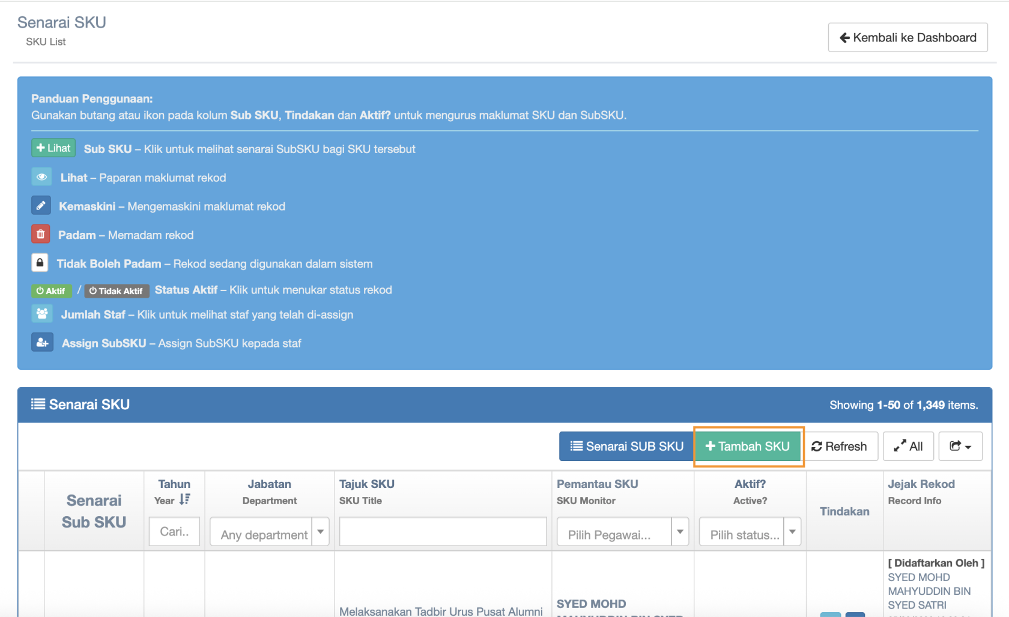The height and width of the screenshot is (617, 1009).
Task: Click the Assign SubSKU user-plus icon
Action: 42,343
